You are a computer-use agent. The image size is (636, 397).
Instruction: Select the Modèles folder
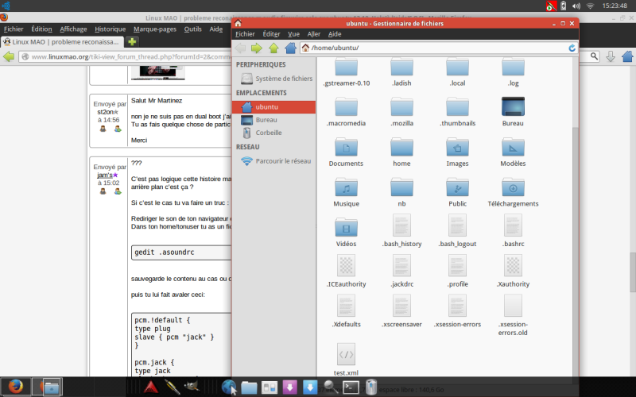click(x=513, y=152)
